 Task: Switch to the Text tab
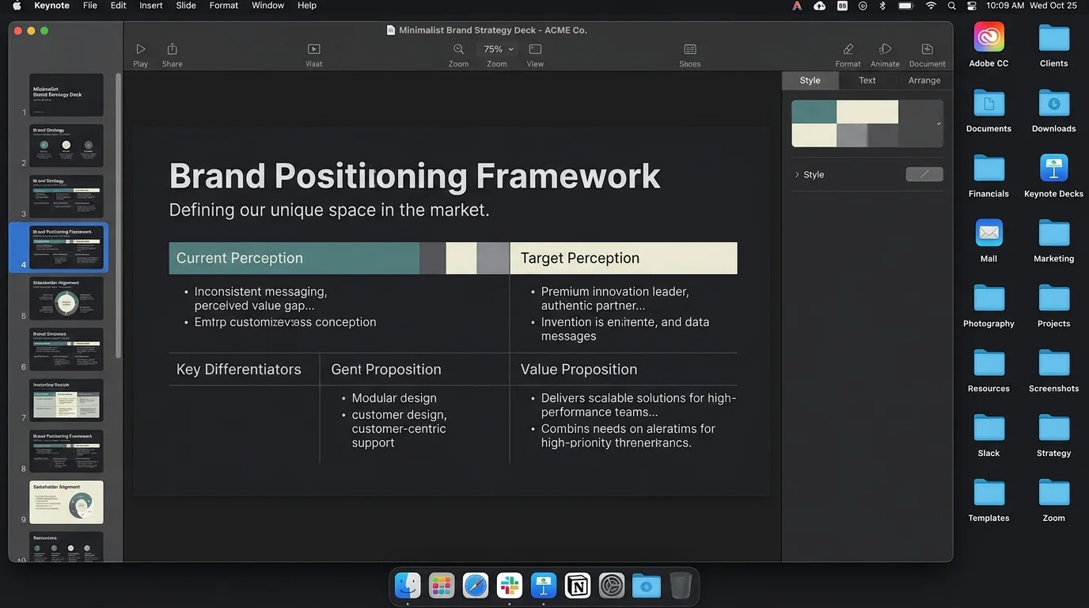click(x=867, y=81)
